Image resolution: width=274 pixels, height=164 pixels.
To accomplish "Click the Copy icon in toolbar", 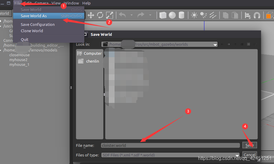I will pos(225,15).
